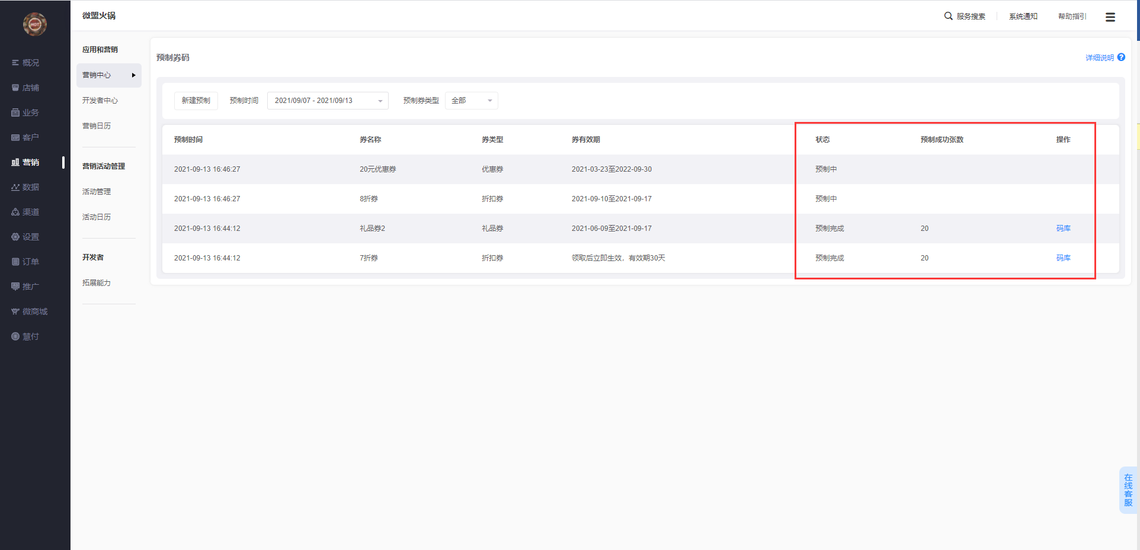Open the hamburger menu icon

click(x=1110, y=17)
